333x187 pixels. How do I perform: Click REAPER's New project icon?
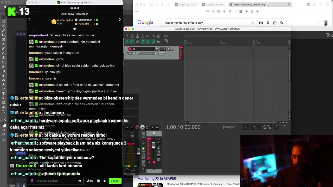point(127,36)
